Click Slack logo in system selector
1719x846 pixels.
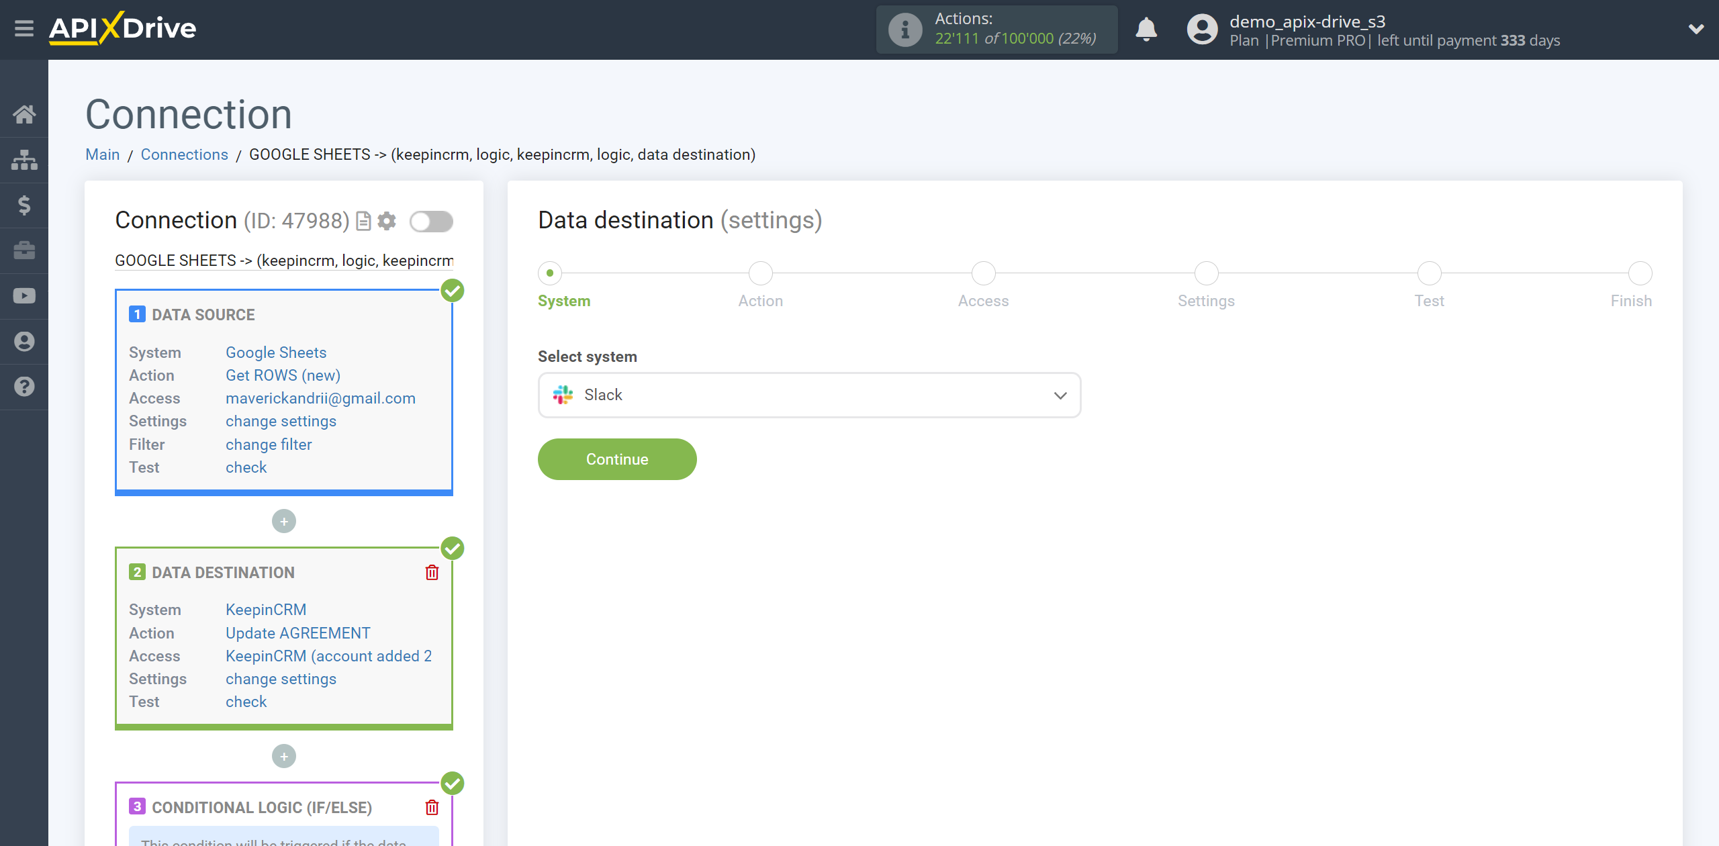(563, 395)
